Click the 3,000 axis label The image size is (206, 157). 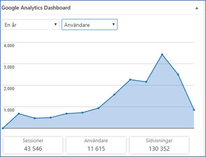point(9,67)
